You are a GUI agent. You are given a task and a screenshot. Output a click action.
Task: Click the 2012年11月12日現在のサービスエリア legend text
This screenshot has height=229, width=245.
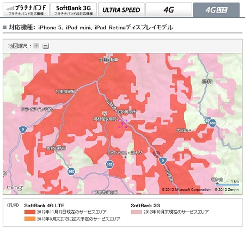tap(71, 212)
